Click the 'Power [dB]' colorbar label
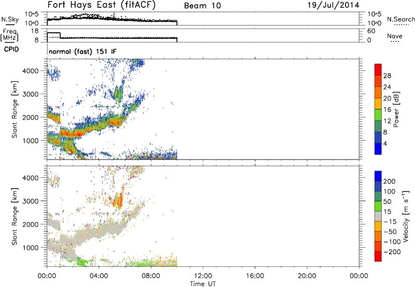 [x=396, y=109]
